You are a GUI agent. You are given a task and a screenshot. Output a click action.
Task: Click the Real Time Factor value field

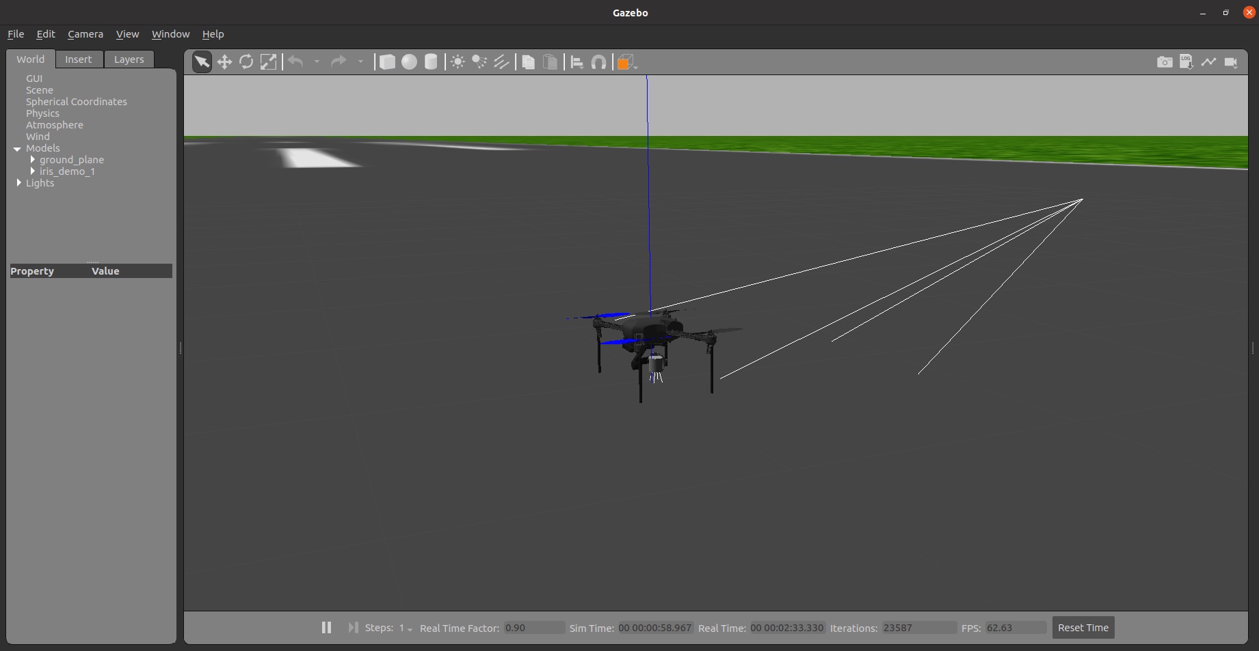point(535,628)
